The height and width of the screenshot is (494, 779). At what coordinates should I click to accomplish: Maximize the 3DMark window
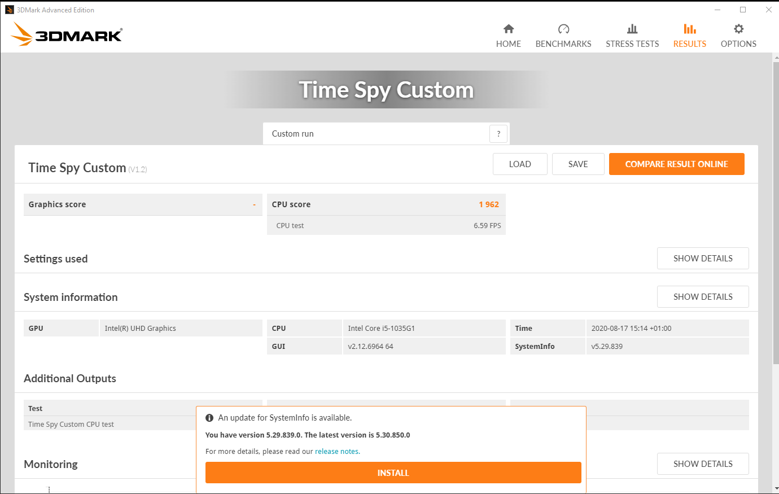(x=743, y=10)
